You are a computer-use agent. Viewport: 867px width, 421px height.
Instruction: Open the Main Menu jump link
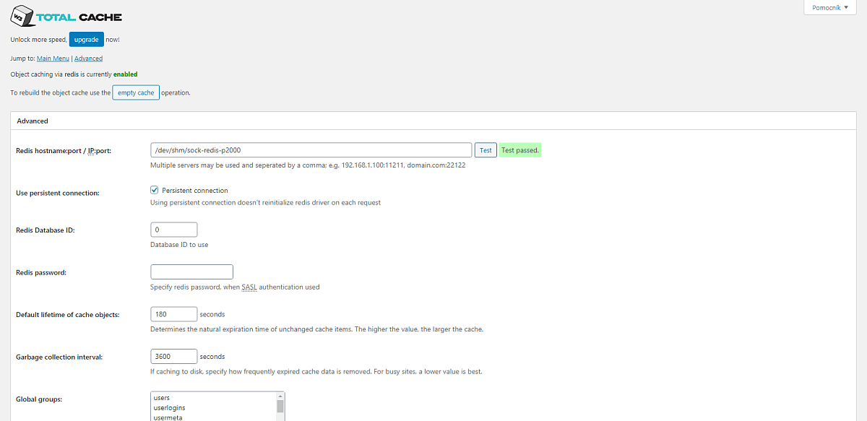pyautogui.click(x=53, y=58)
